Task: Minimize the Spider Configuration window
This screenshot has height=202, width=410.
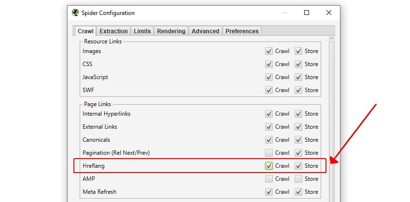Action: tap(284, 13)
